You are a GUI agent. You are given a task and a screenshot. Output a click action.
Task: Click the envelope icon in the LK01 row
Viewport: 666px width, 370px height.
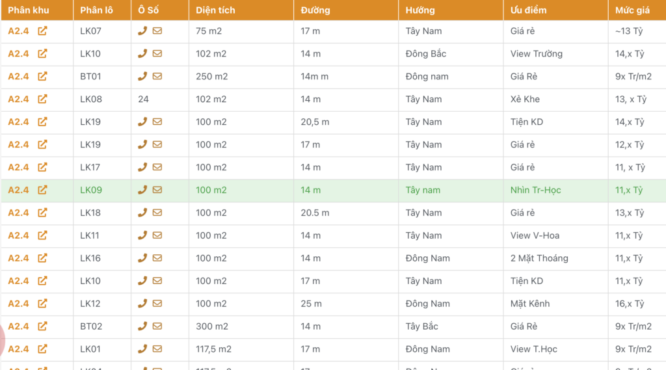pyautogui.click(x=157, y=349)
